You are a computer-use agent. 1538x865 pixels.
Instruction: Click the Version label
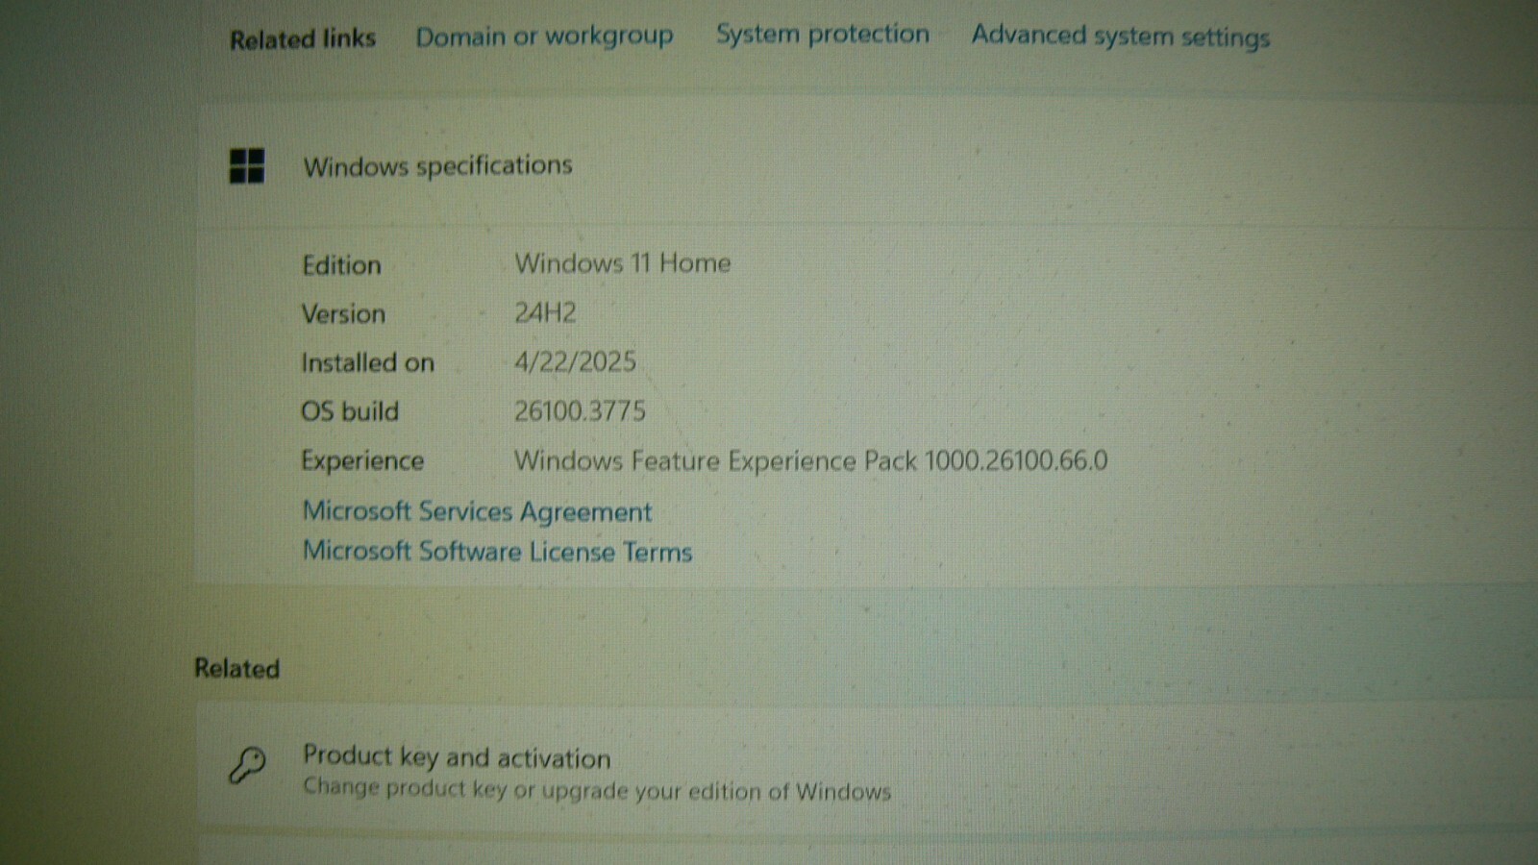(343, 314)
